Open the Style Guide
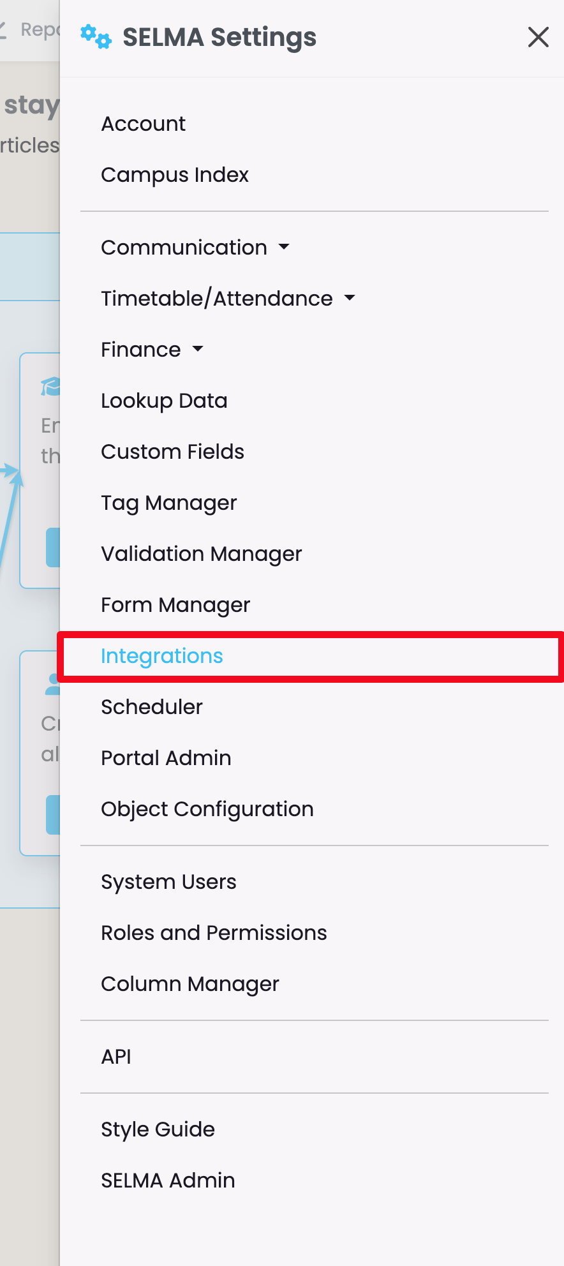Viewport: 564px width, 1266px height. pyautogui.click(x=158, y=1129)
